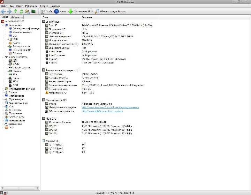This screenshot has height=195, width=251.
Task: Click the blue Back arrow in the toolbar
Action: tap(3, 12)
